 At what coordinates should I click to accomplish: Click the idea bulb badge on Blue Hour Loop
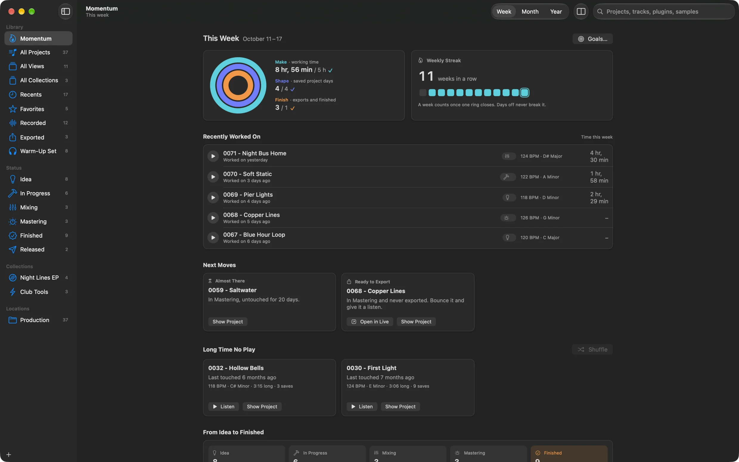pos(509,238)
